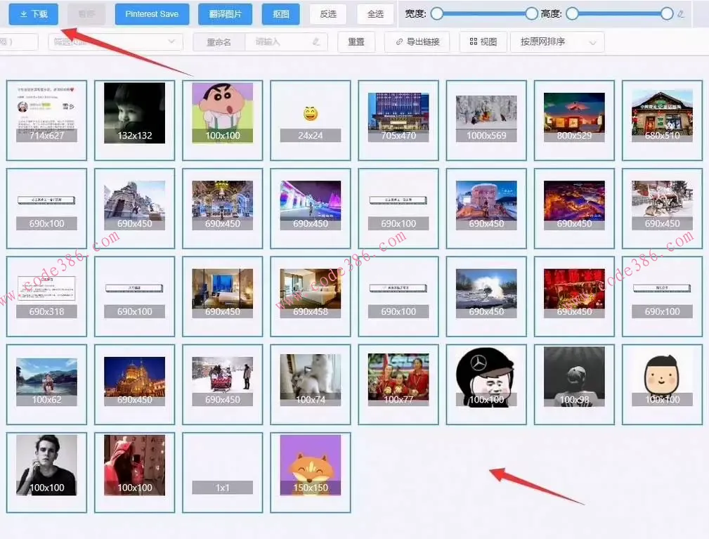This screenshot has height=539, width=709.
Task: Open the 视图 grid view button
Action: [483, 42]
